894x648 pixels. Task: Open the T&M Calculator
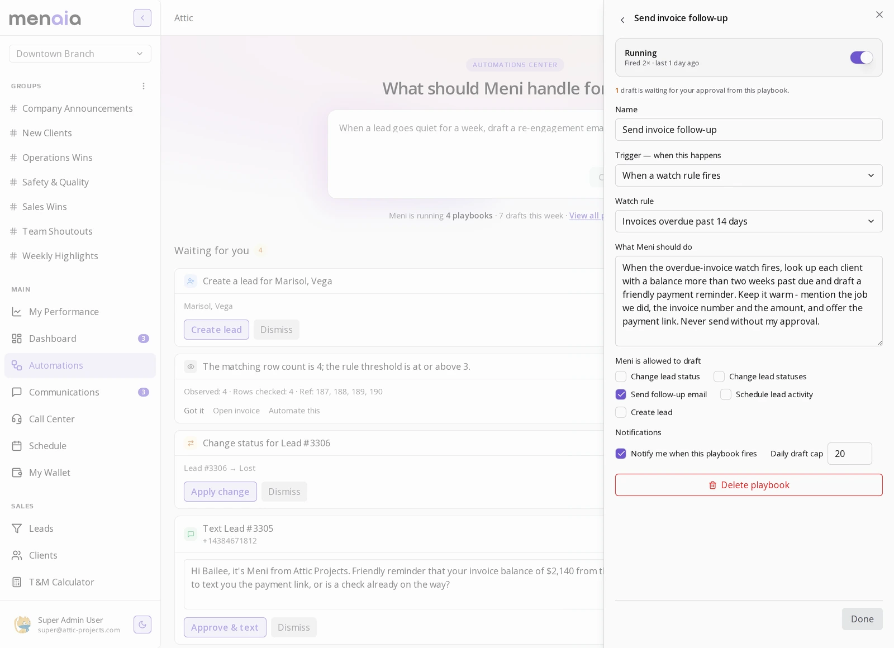coord(80,582)
